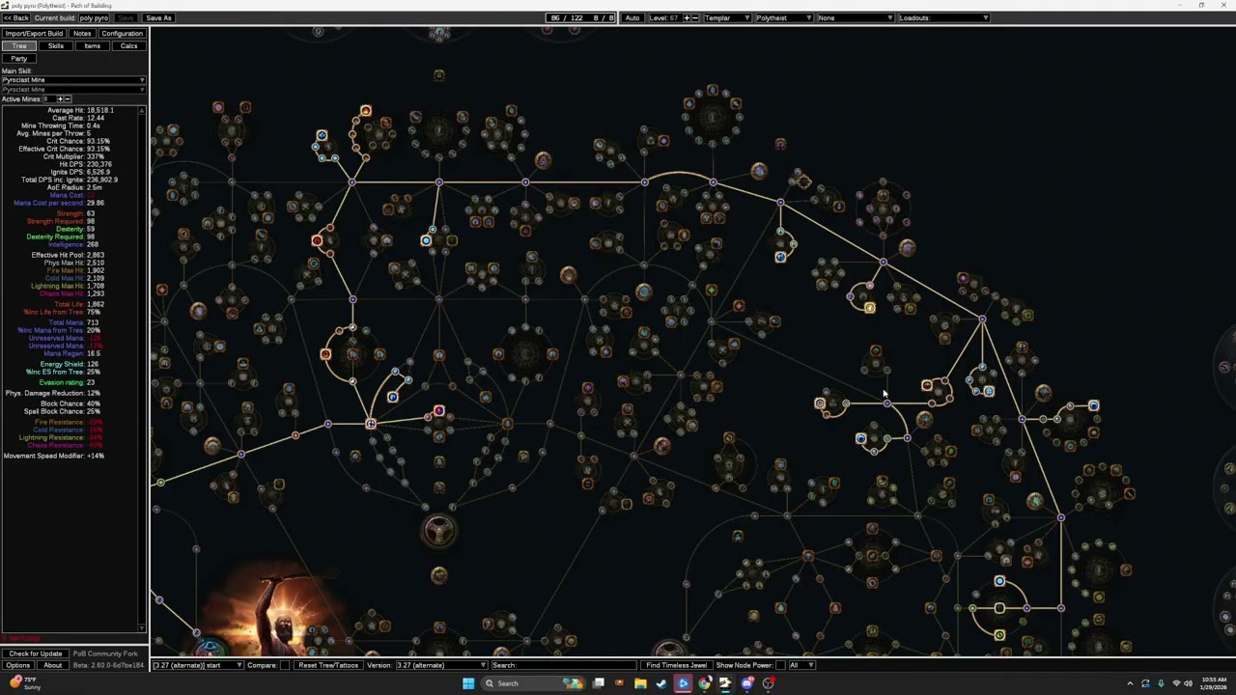Open the Windows Start menu
Screen dimensions: 1236x695
pyautogui.click(x=468, y=683)
